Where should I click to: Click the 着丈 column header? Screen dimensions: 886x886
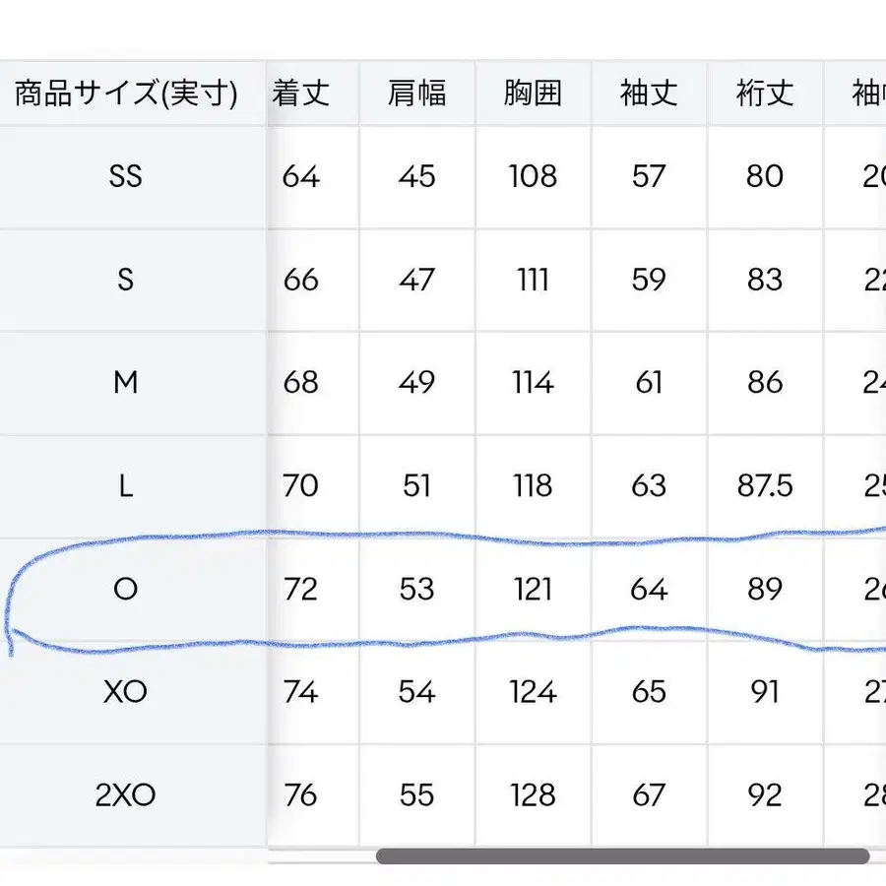(x=300, y=94)
